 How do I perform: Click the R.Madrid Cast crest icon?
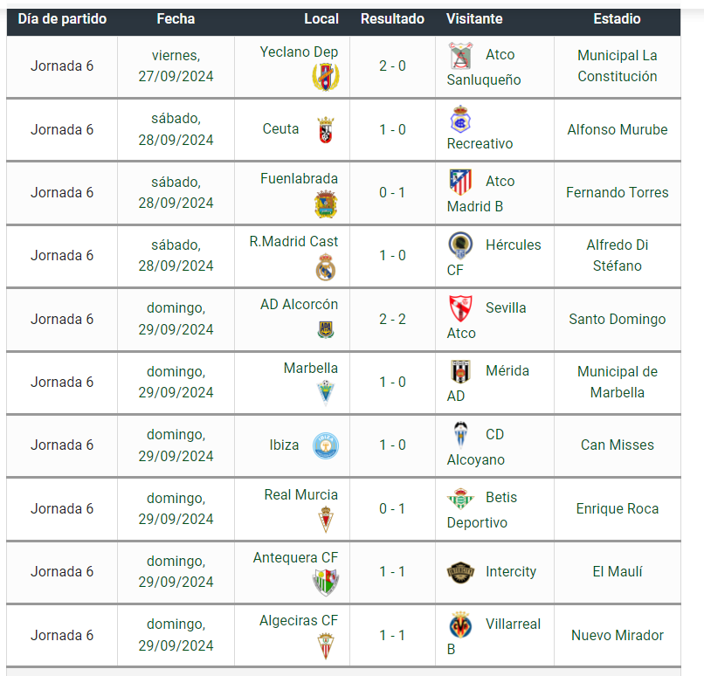[326, 267]
